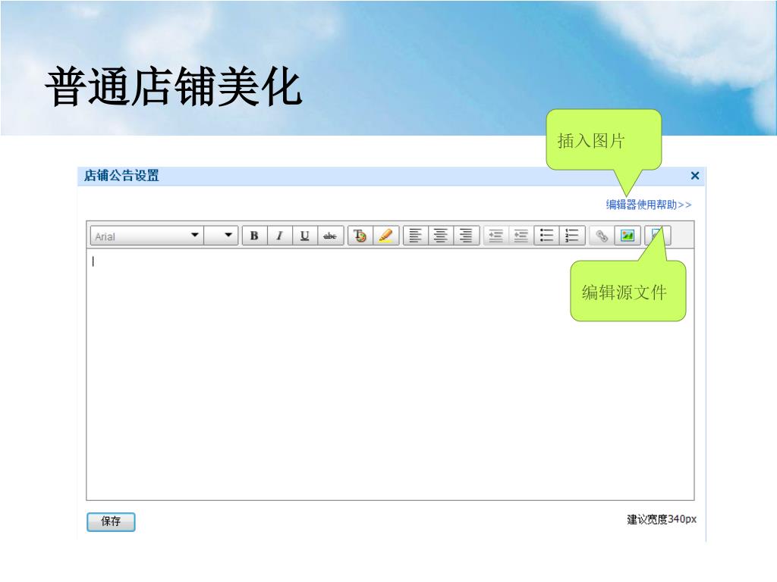This screenshot has height=582, width=777.
Task: Open the text color picker
Action: pyautogui.click(x=360, y=236)
